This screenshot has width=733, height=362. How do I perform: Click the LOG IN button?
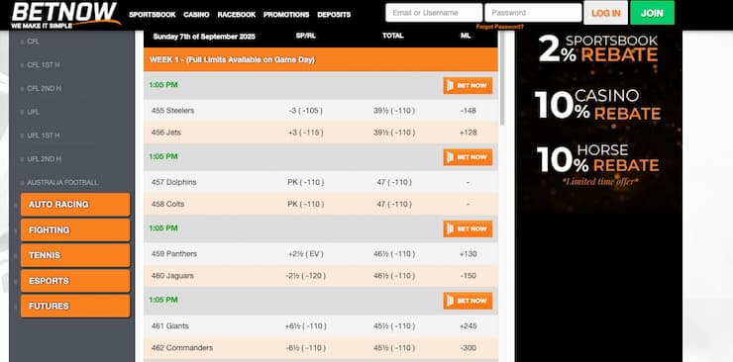click(x=606, y=13)
